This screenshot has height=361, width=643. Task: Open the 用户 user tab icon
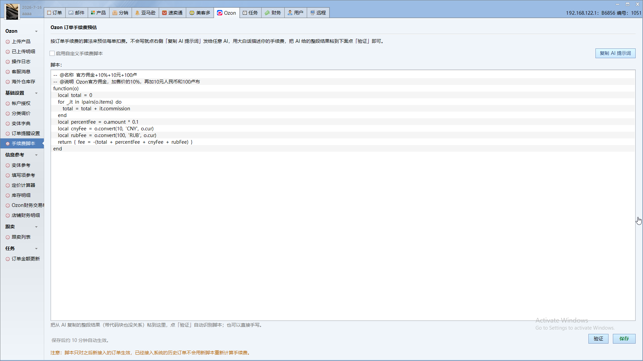[290, 13]
